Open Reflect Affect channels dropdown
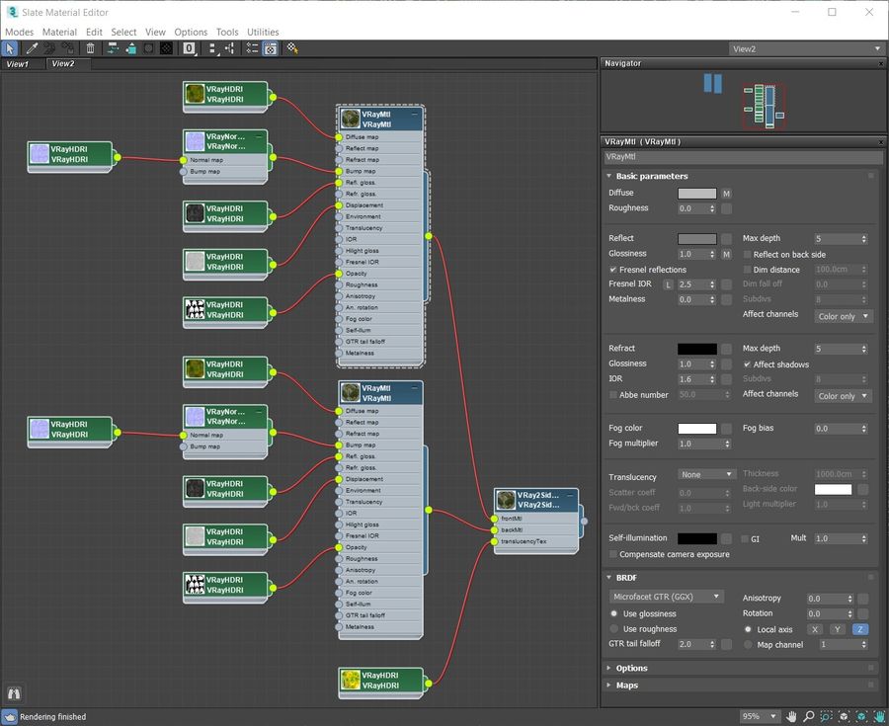This screenshot has width=889, height=726. click(844, 316)
